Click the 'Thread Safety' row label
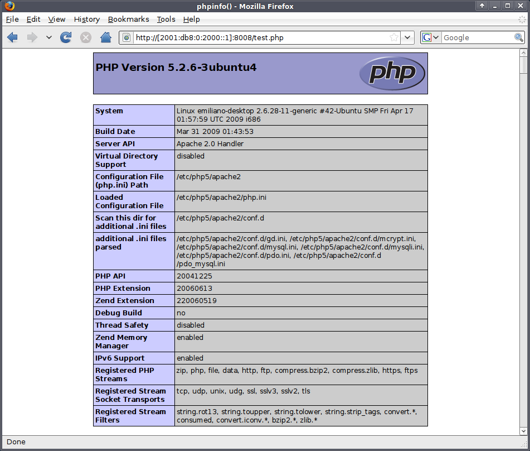Image resolution: width=530 pixels, height=451 pixels. coord(121,325)
